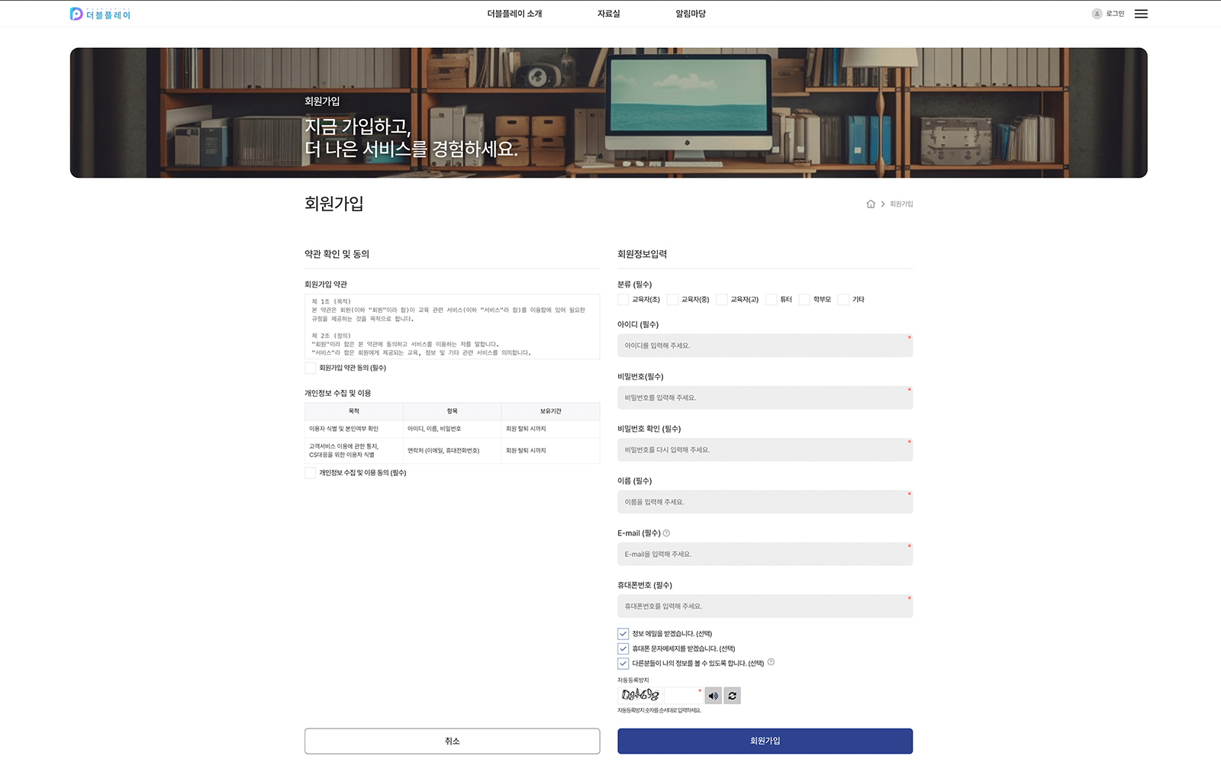The width and height of the screenshot is (1221, 769).
Task: Click the banner text '지금 가입하고,'
Action: (357, 126)
